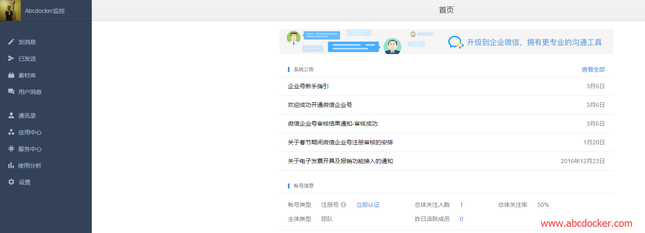Image resolution: width=645 pixels, height=233 pixels.
Task: Click the paper-plane icon beside 已发送
Action: click(11, 58)
